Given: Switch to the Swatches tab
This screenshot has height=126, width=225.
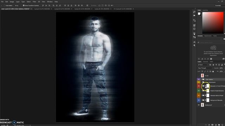Looking at the screenshot, I should click(x=205, y=10).
